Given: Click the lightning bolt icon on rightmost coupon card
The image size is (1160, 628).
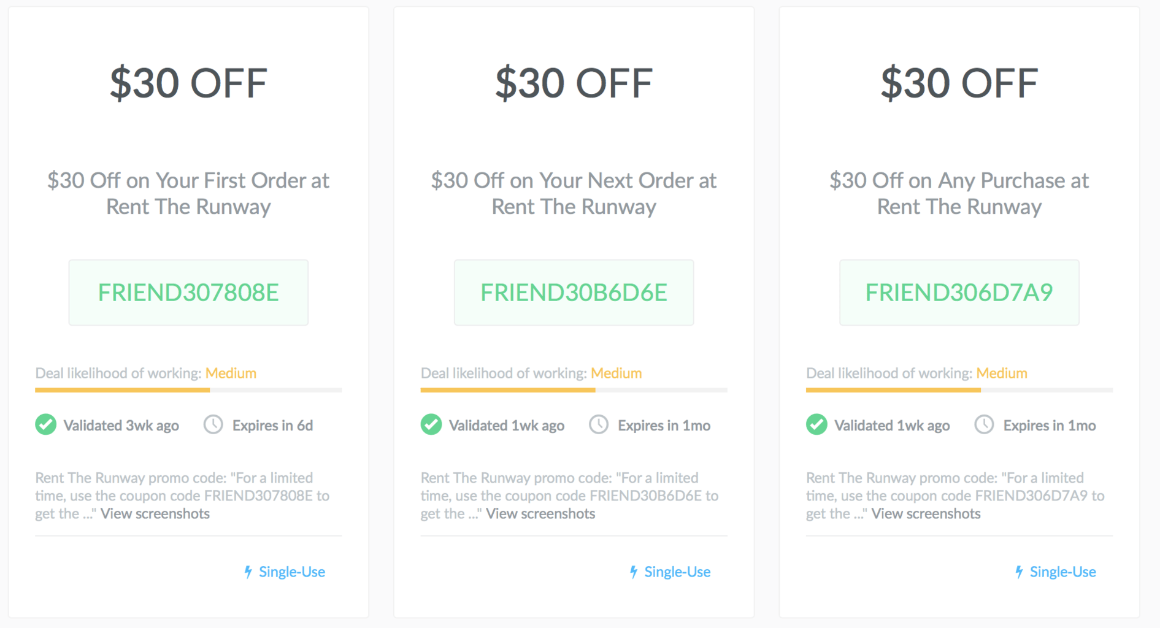Looking at the screenshot, I should click(1019, 572).
